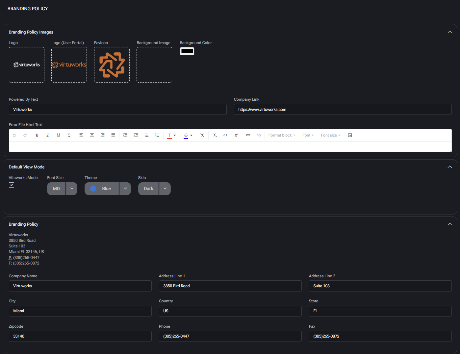Align text right in the editor

click(103, 135)
